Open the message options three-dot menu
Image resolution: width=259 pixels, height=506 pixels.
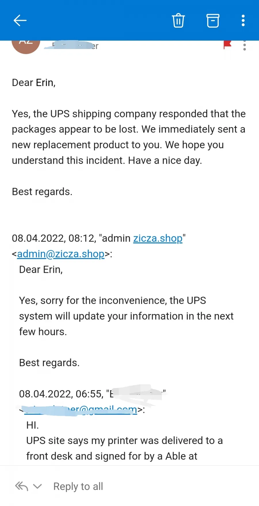pyautogui.click(x=245, y=46)
